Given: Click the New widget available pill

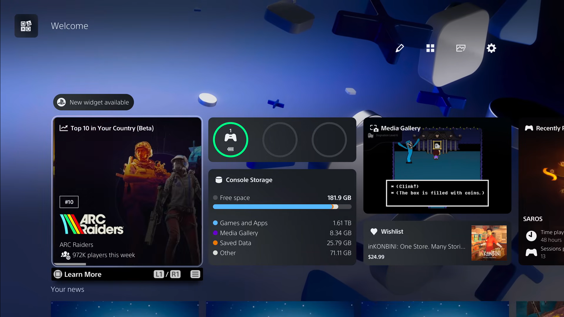Looking at the screenshot, I should point(93,102).
